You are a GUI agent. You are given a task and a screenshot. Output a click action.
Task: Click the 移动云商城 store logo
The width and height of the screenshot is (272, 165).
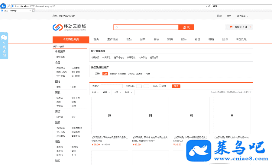(69, 27)
